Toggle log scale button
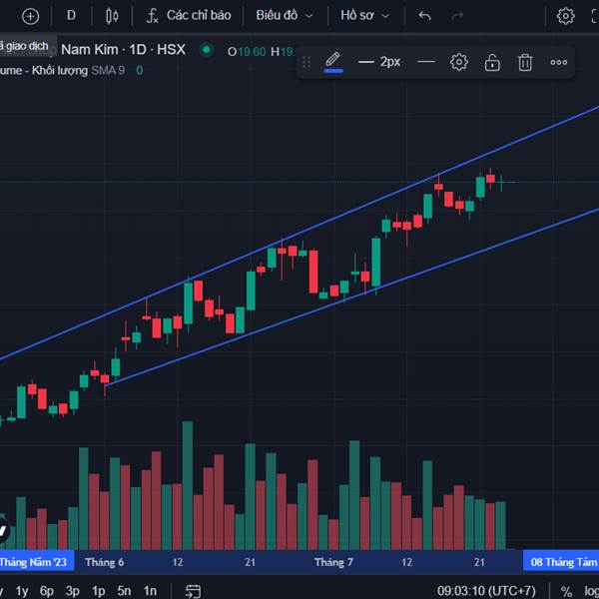 591,591
